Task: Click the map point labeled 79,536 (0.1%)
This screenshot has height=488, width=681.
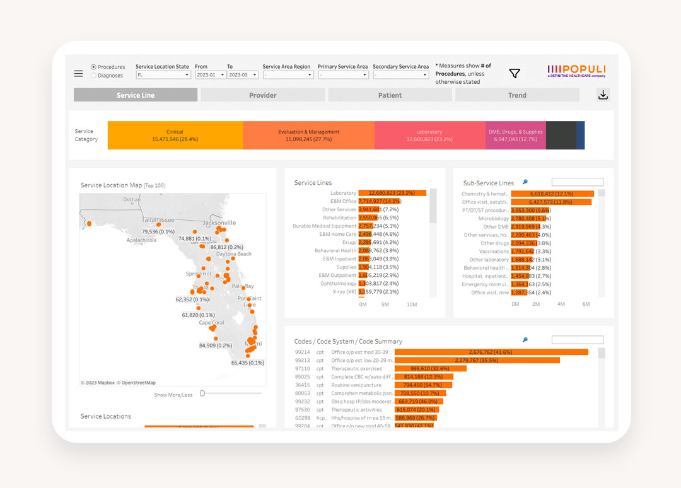Action: [x=158, y=225]
